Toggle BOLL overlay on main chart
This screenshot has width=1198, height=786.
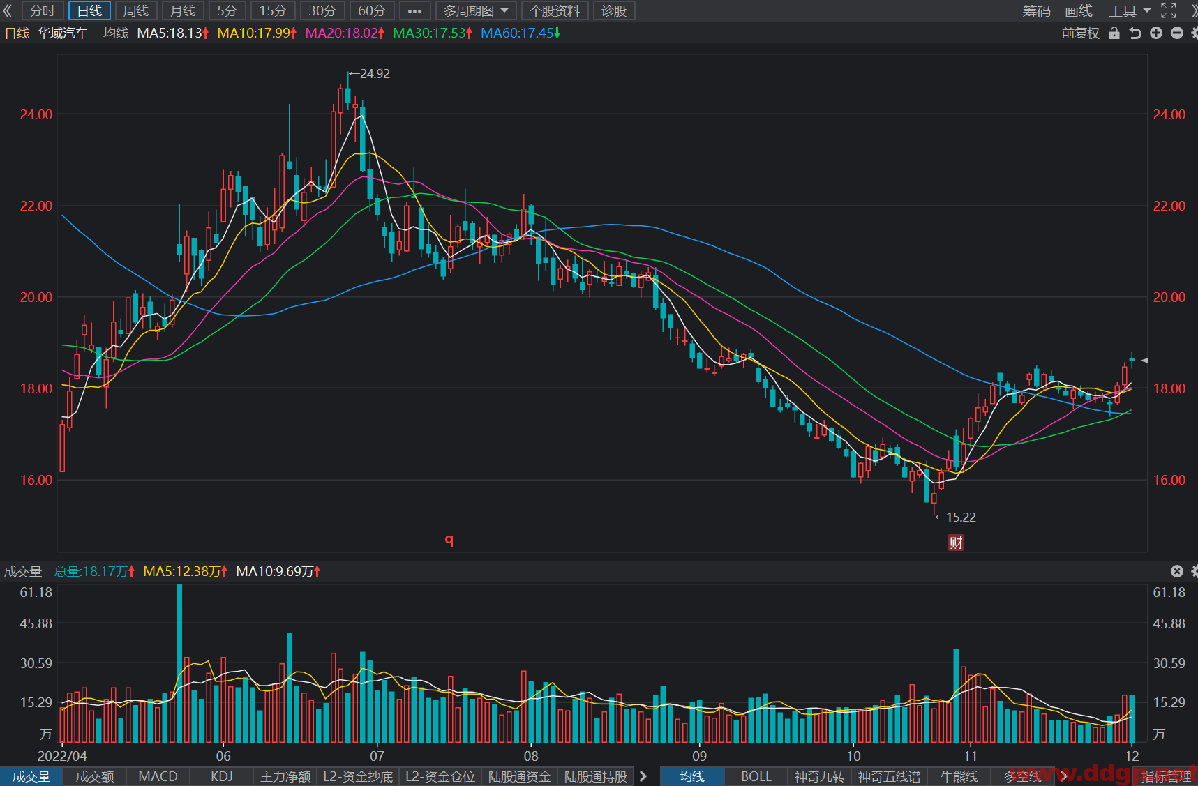click(x=756, y=776)
